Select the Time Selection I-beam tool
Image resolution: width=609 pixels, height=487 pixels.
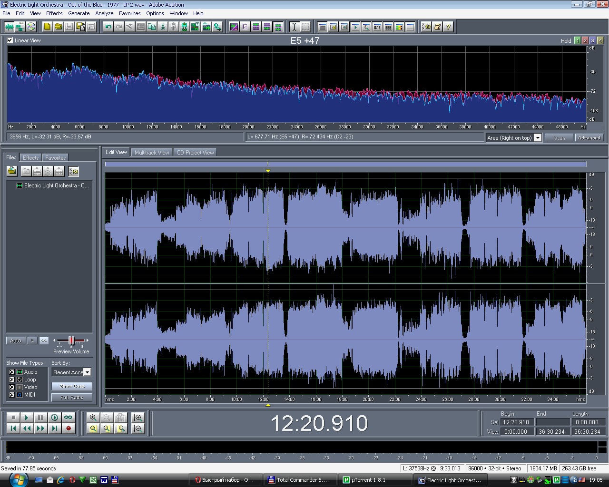coord(294,27)
